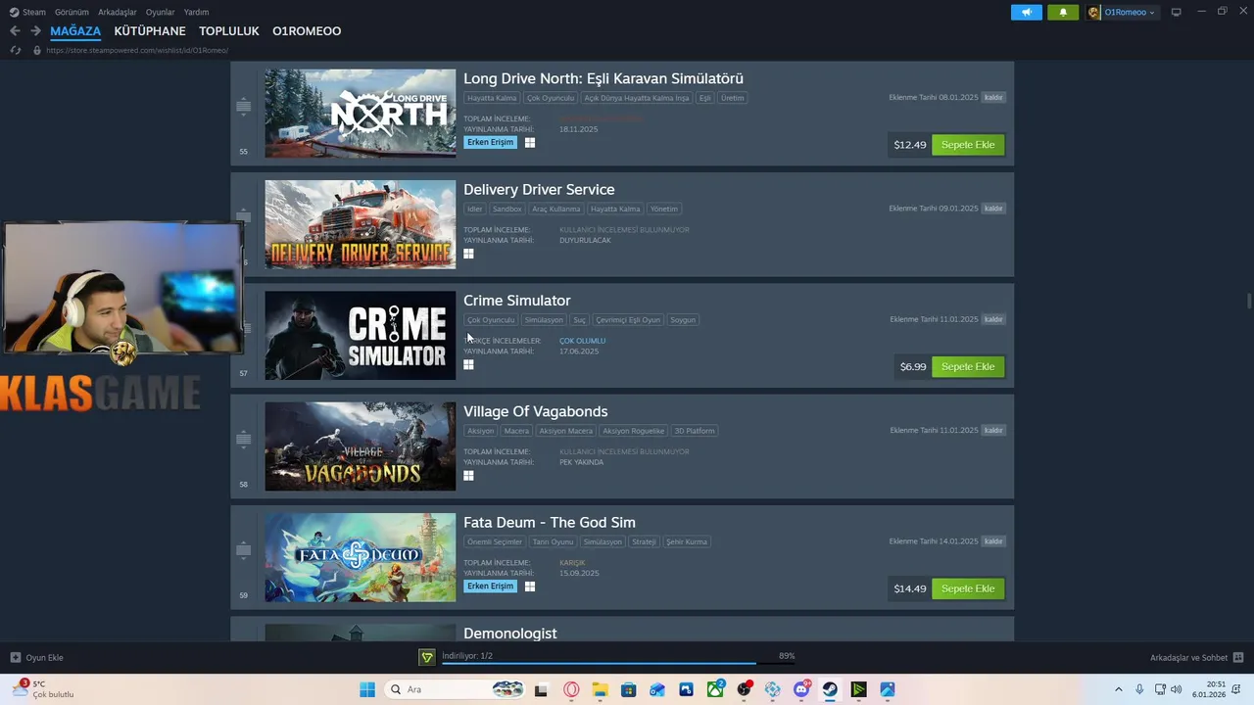Viewport: 1254px width, 705px height.
Task: Select the Aksiyon Roguelike tag
Action: point(633,431)
